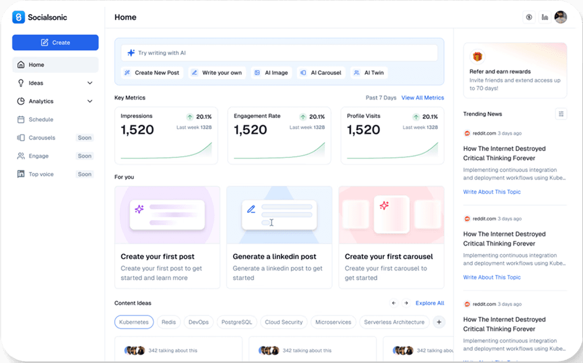Click the Impressions up-arrow trend icon
Screen dimensions: 583x363
[190, 117]
